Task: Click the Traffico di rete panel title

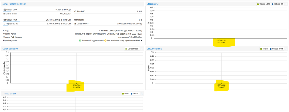Action: tap(9, 93)
